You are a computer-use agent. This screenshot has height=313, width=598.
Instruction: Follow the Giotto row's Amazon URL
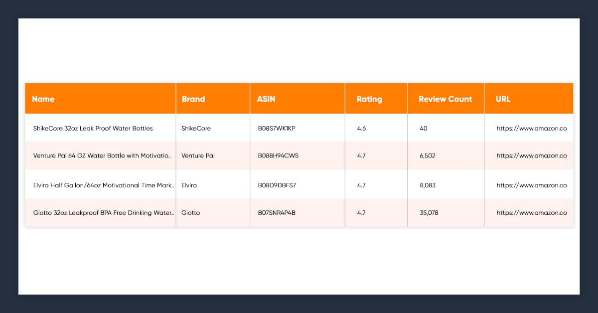click(x=532, y=212)
